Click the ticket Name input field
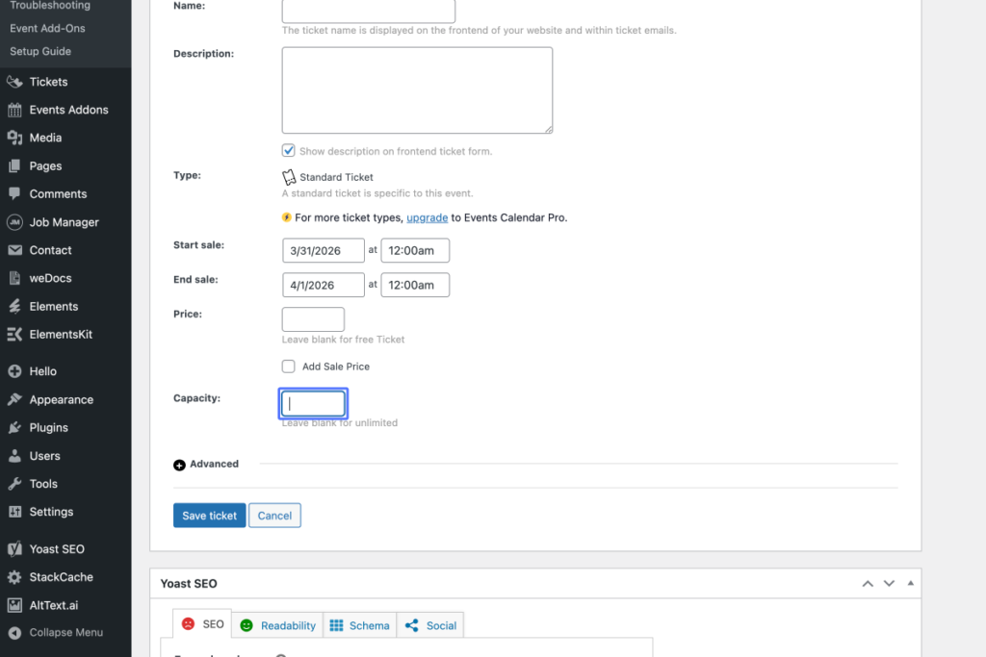 [369, 10]
